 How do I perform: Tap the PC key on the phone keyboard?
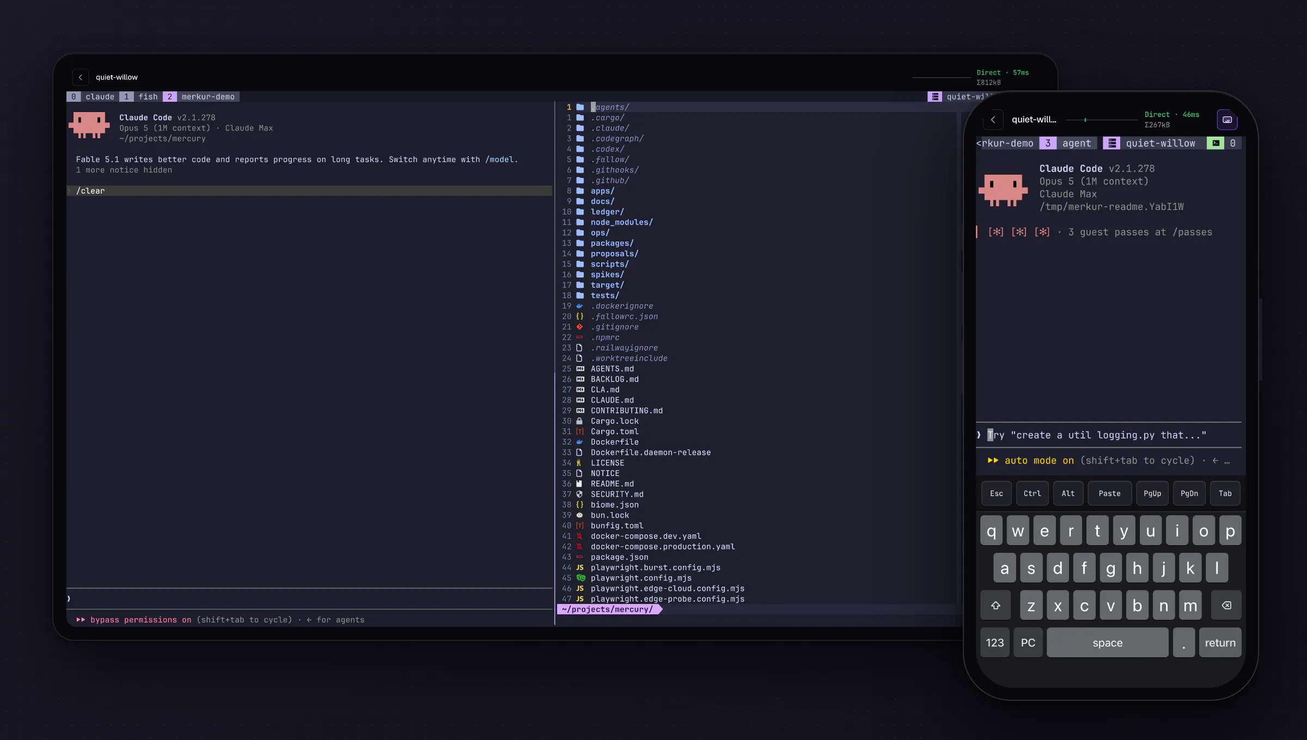coord(1028,643)
